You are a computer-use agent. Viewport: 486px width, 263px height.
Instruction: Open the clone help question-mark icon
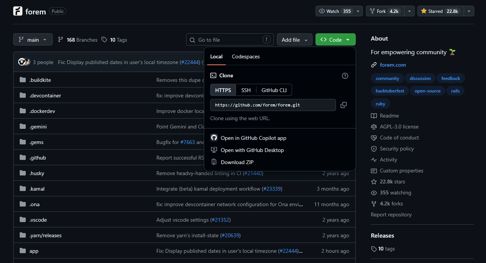pyautogui.click(x=345, y=76)
